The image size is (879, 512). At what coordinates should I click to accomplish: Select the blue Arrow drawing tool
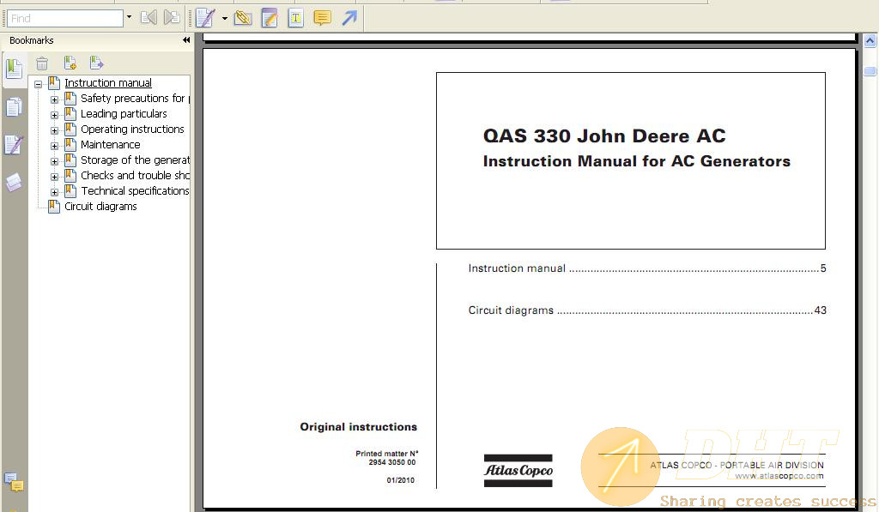pyautogui.click(x=349, y=18)
